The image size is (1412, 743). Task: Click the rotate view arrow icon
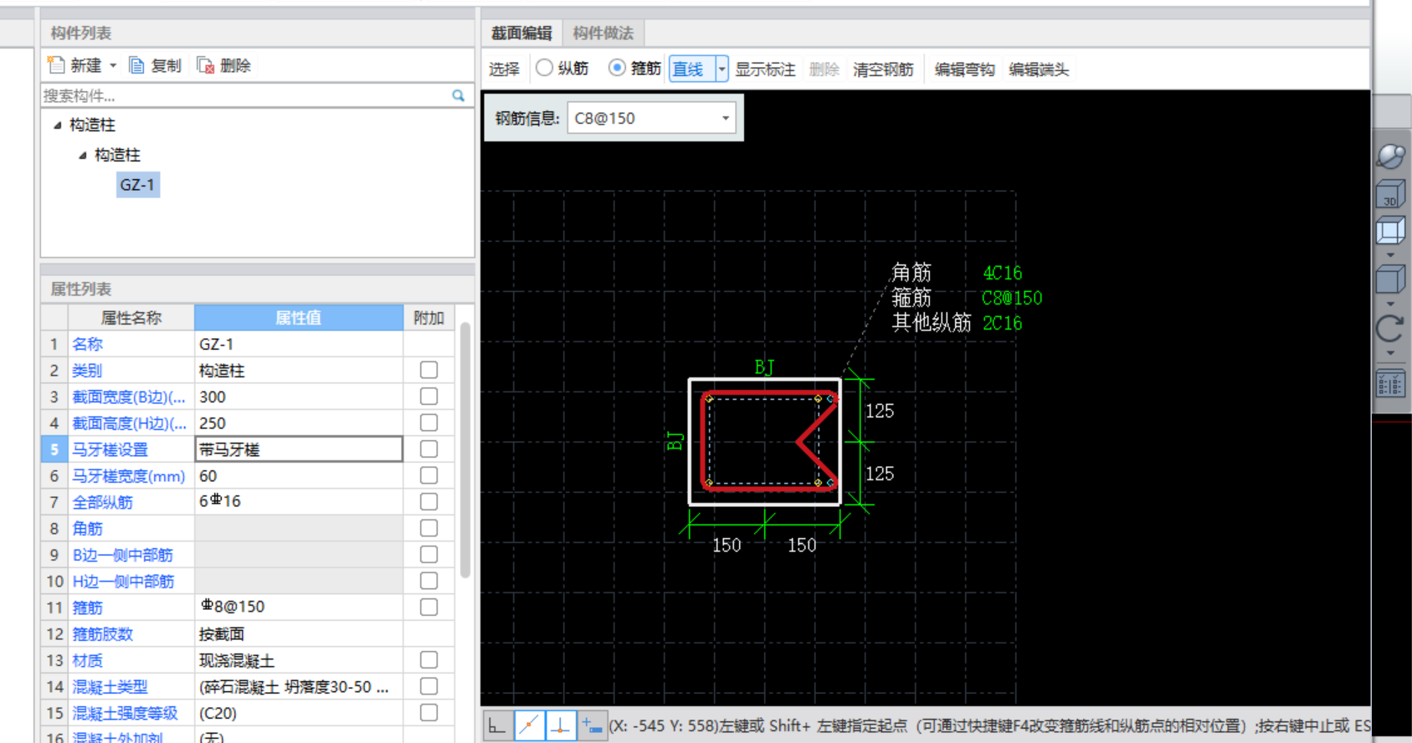[x=1390, y=329]
